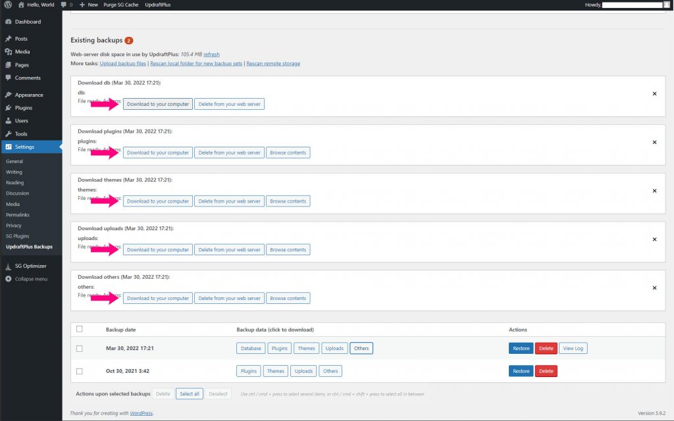Dismiss the Download db panel with X

[654, 93]
